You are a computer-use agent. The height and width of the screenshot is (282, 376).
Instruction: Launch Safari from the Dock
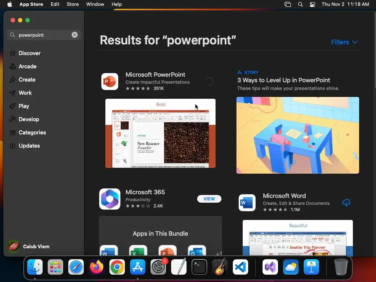pyautogui.click(x=76, y=267)
